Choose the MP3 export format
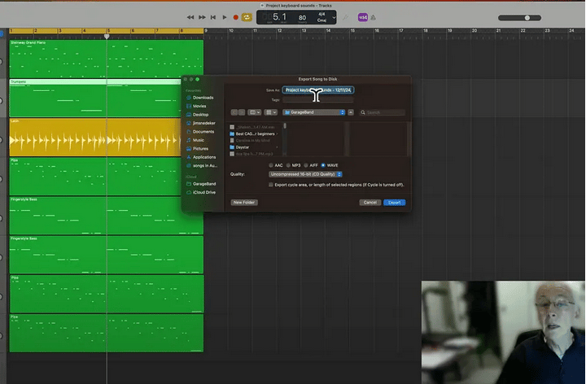 288,165
